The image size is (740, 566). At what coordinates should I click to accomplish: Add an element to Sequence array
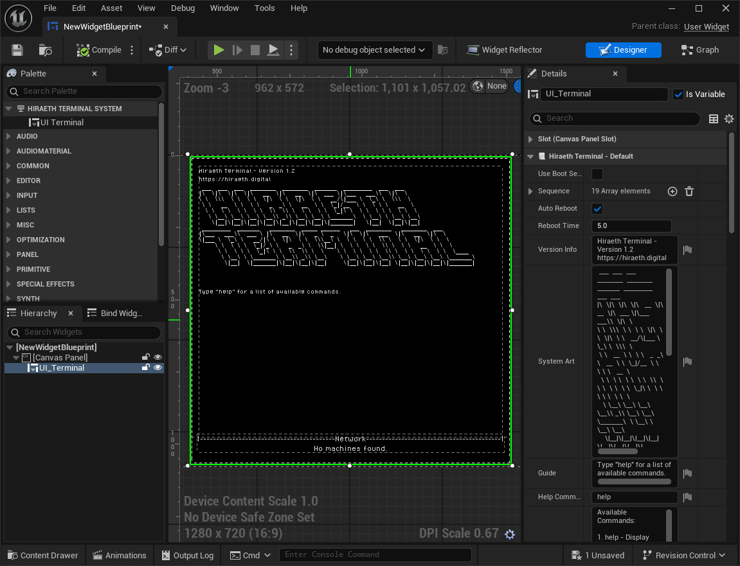[x=672, y=191]
